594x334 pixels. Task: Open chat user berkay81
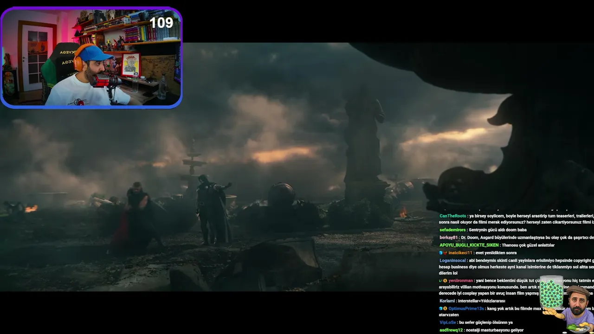click(448, 238)
